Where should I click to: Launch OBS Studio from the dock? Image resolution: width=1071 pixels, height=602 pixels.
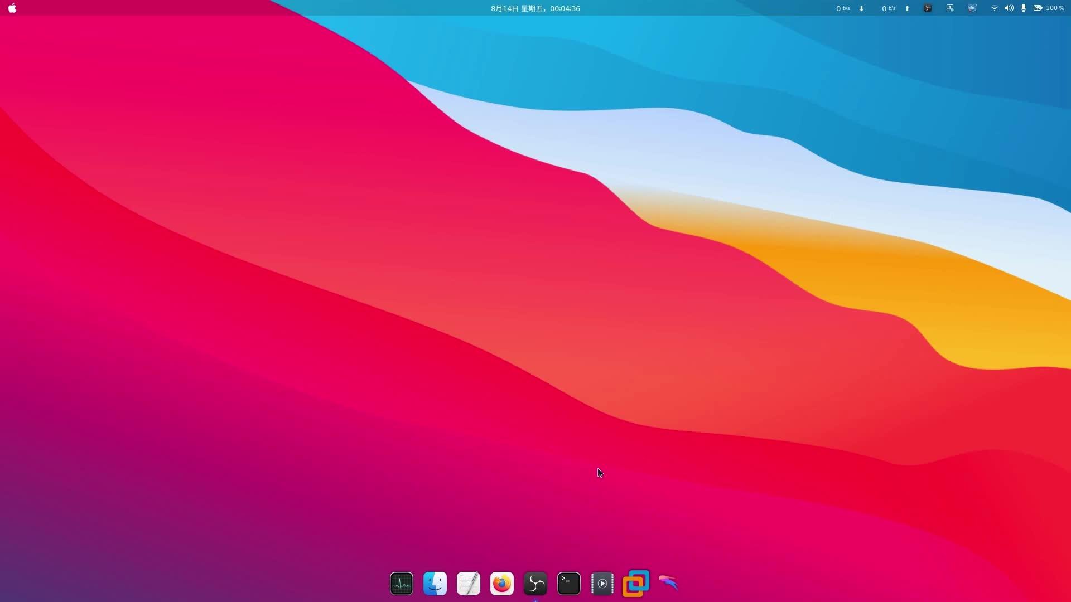(535, 583)
